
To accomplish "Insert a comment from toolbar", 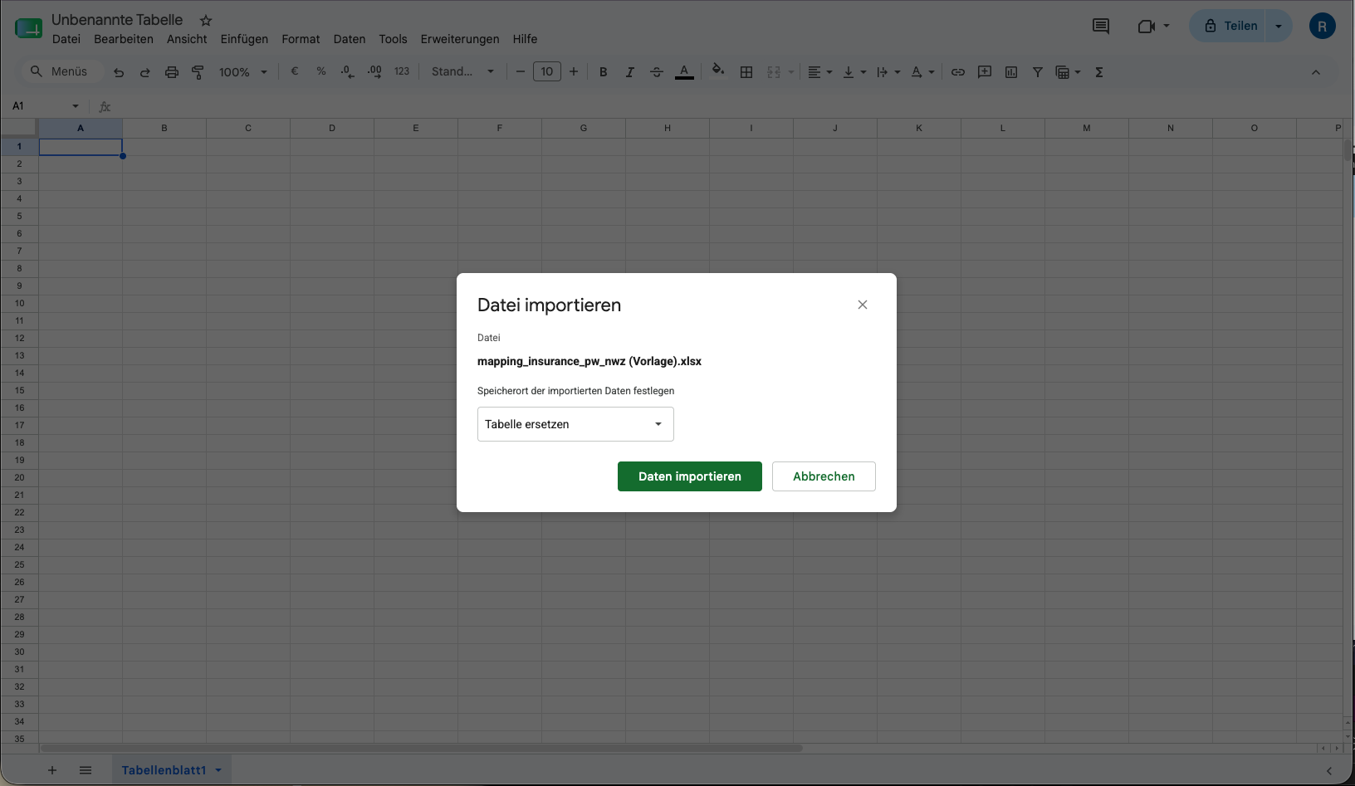I will point(985,72).
